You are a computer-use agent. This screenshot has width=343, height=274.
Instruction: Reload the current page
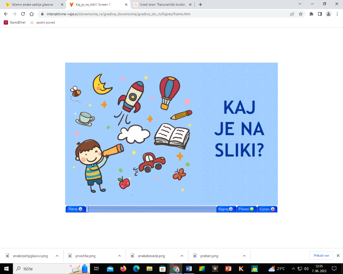[23, 14]
